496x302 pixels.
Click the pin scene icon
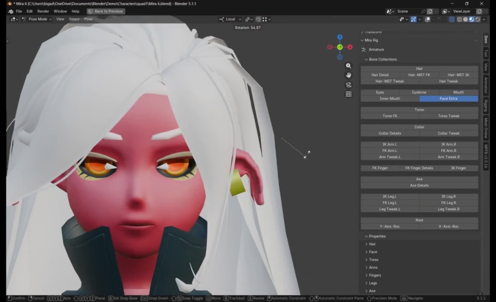(423, 11)
